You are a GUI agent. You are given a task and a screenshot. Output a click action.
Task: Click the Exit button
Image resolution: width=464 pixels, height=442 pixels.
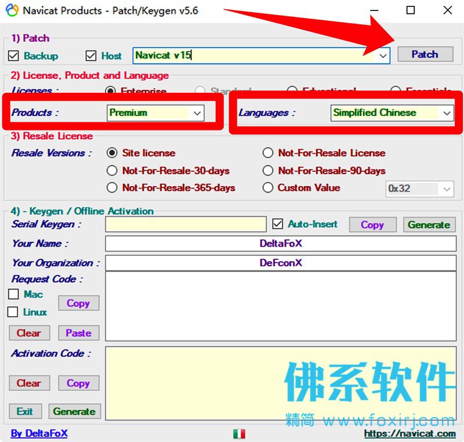click(x=25, y=411)
